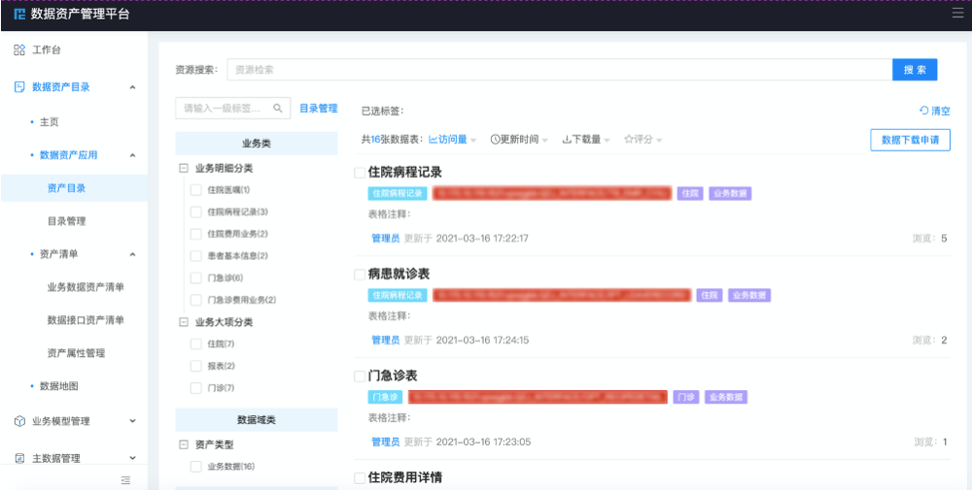Tick the 患者基本信息(2) filter checkbox
This screenshot has width=972, height=490.
tap(196, 255)
